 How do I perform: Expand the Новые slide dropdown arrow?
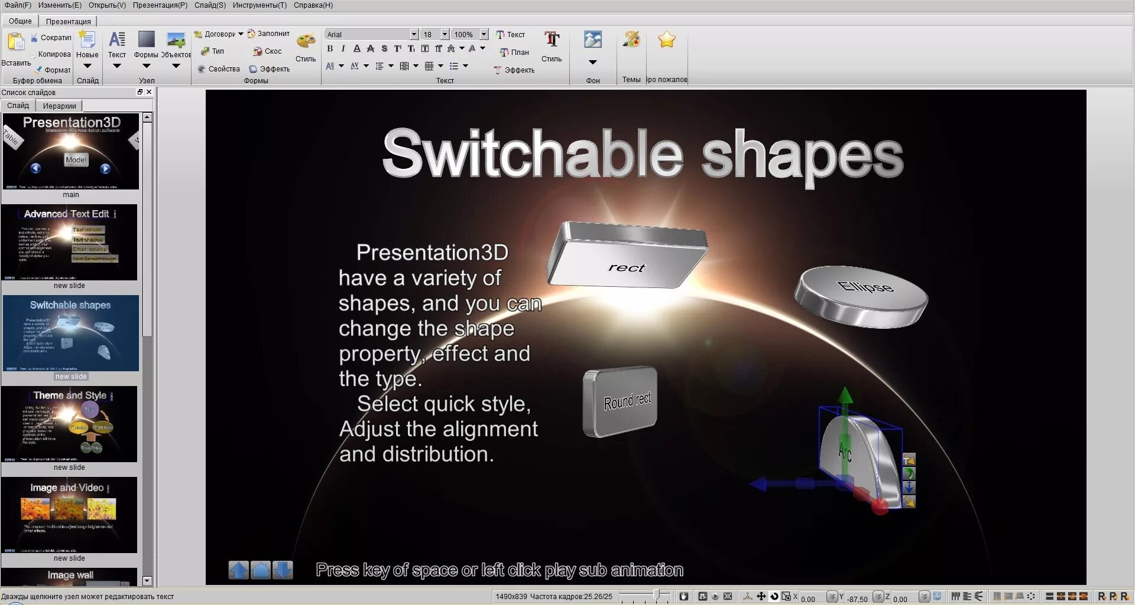(87, 66)
